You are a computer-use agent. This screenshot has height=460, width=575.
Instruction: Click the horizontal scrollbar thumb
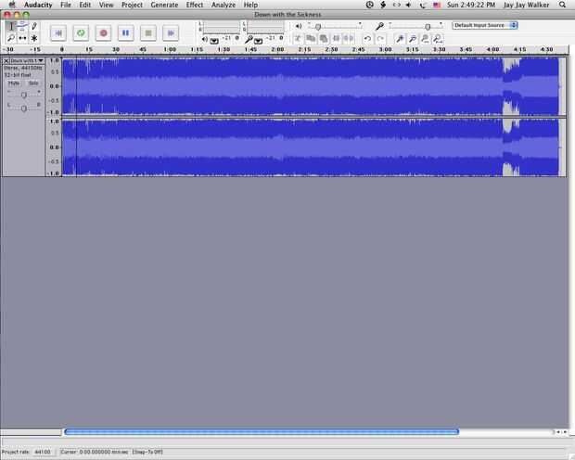[262, 432]
